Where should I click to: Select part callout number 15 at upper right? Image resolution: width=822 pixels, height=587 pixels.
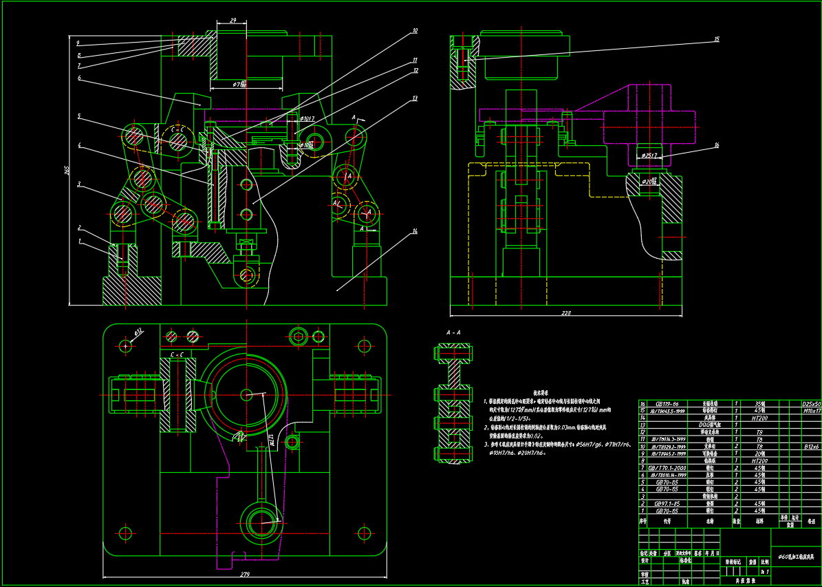click(716, 39)
